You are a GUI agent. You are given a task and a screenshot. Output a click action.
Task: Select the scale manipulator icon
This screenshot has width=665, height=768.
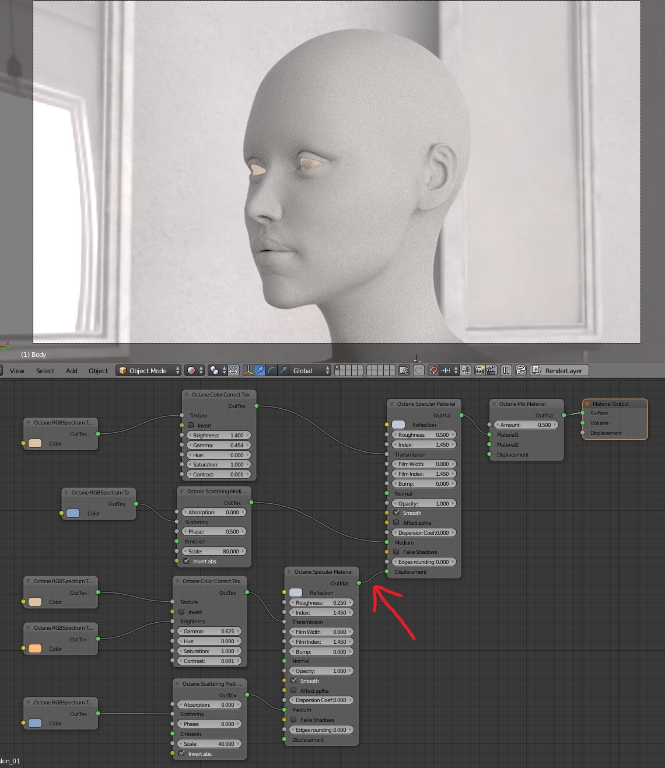pyautogui.click(x=283, y=370)
